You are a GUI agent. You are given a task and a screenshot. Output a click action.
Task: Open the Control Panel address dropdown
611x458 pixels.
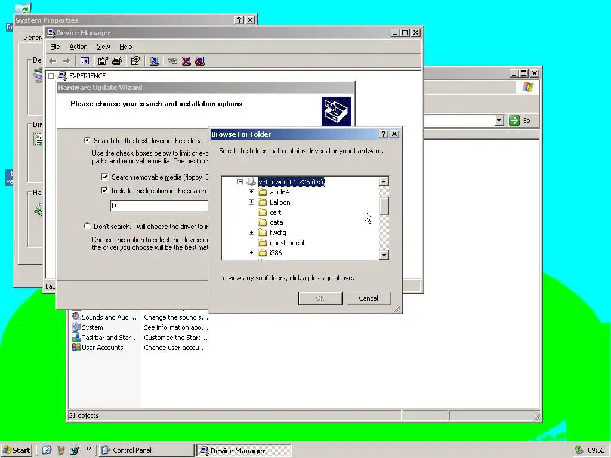pos(499,120)
